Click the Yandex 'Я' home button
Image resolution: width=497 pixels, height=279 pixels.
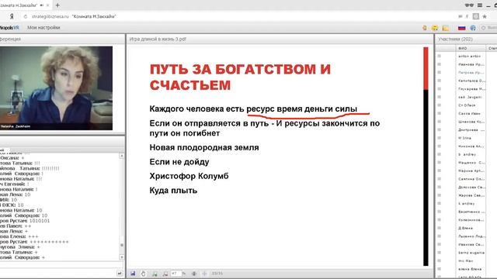pos(12,16)
